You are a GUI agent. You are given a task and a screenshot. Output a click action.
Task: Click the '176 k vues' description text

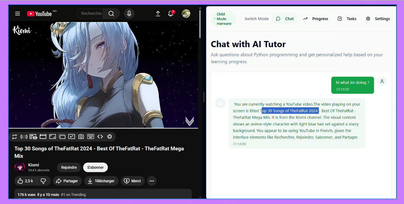click(x=26, y=195)
